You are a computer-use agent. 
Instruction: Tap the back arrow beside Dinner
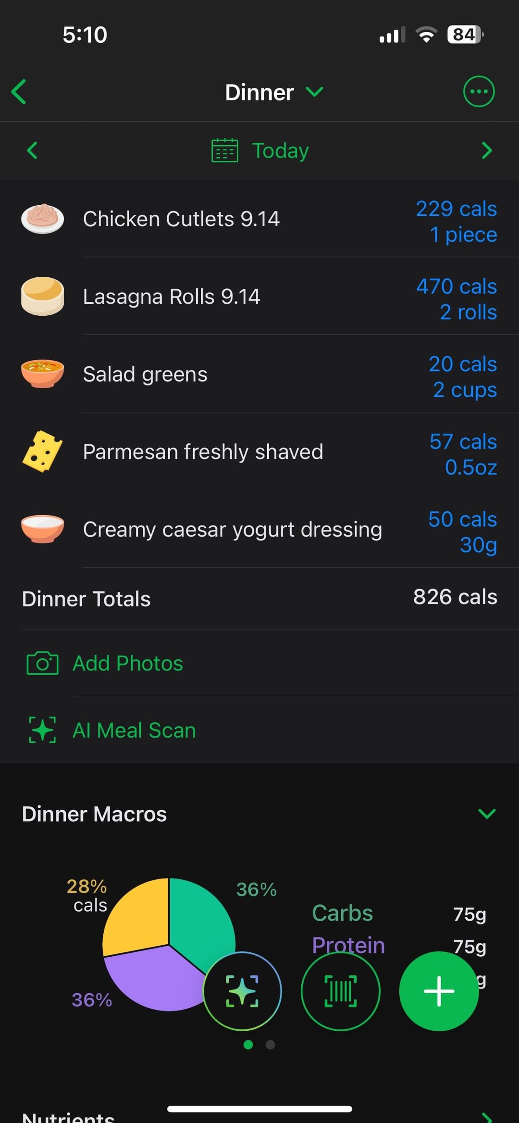click(x=19, y=92)
